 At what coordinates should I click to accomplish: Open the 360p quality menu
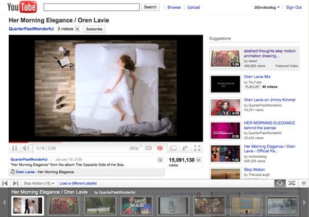click(135, 148)
